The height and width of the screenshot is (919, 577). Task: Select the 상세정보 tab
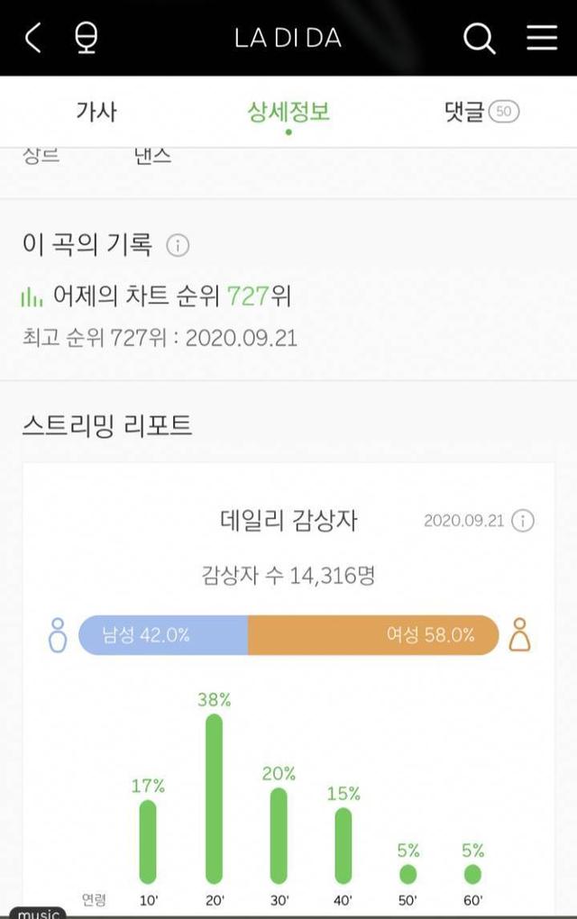click(x=288, y=112)
